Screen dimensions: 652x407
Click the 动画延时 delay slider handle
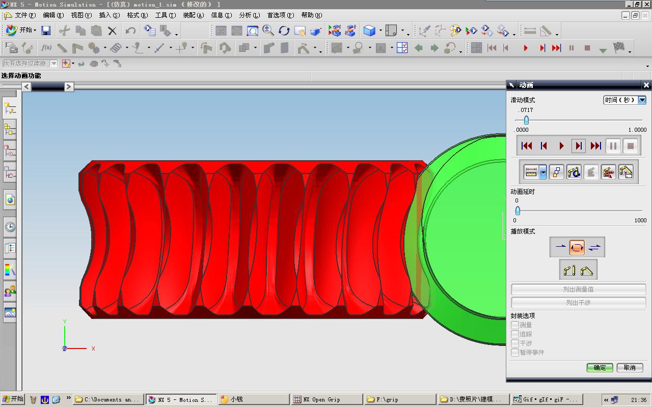[x=518, y=211]
